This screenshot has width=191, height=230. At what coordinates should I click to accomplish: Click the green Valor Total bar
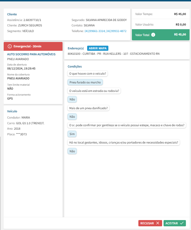(160, 35)
